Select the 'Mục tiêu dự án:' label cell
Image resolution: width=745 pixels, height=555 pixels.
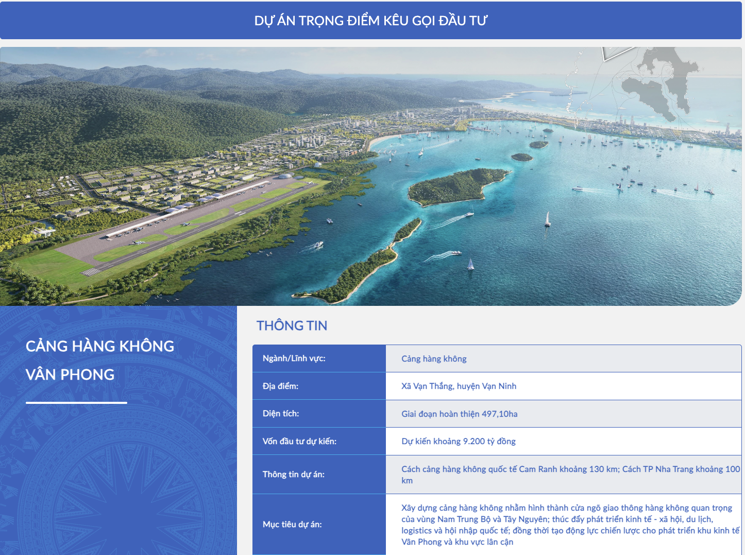point(319,525)
